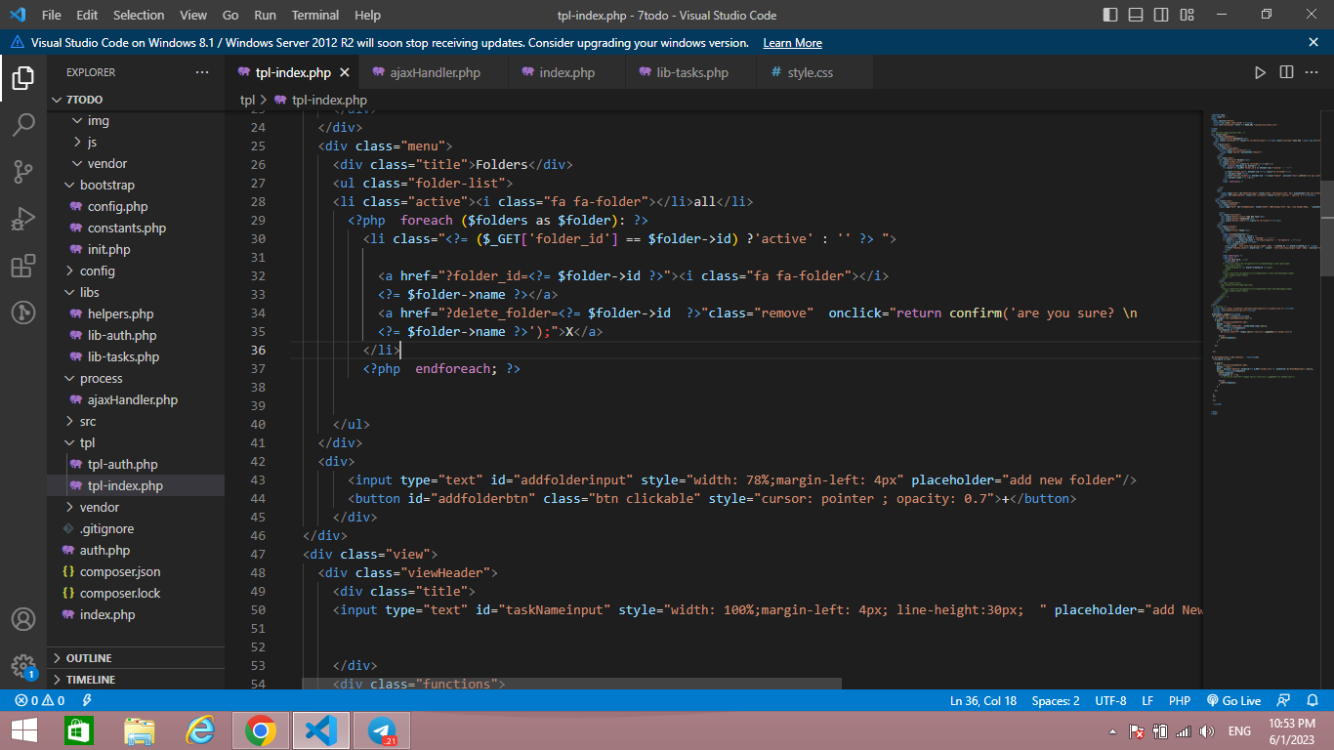Expand the config folder
The width and height of the screenshot is (1334, 750).
pos(136,271)
